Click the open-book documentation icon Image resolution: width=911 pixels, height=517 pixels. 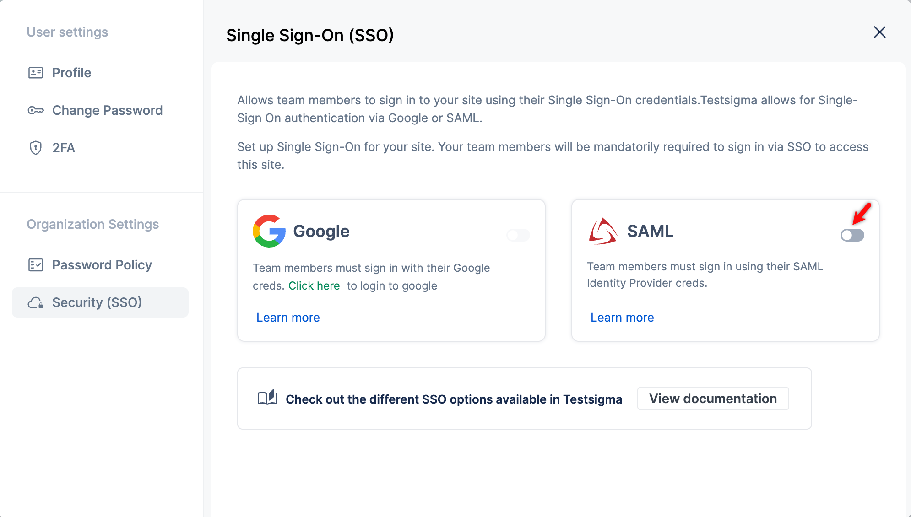[266, 398]
